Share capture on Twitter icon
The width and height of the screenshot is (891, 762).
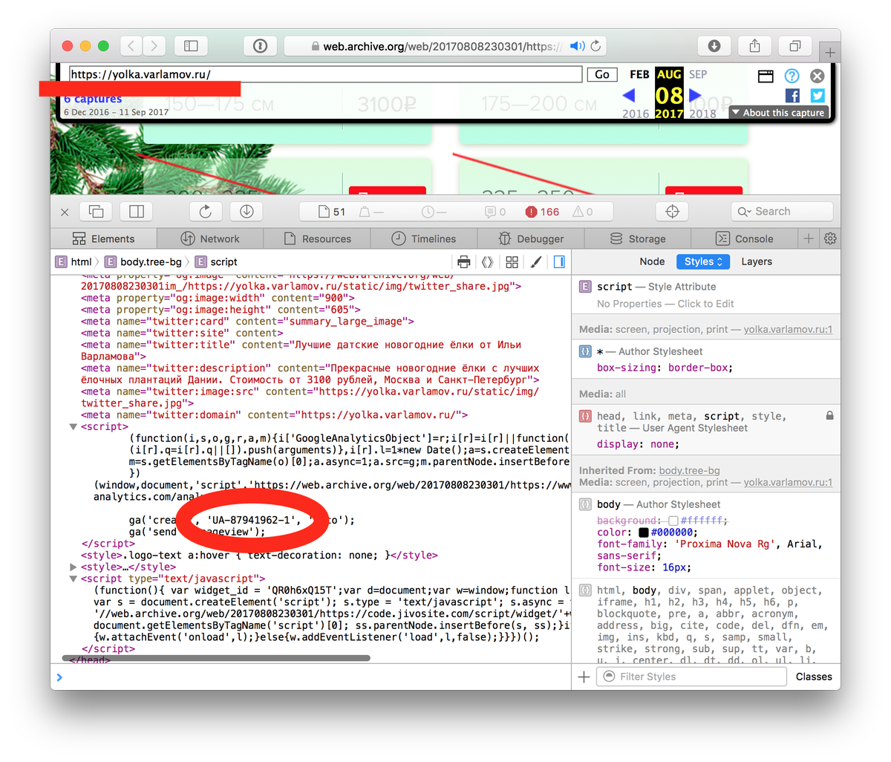(817, 95)
